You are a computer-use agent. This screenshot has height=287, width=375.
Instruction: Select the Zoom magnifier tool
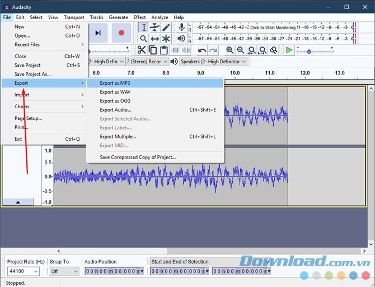click(x=143, y=39)
